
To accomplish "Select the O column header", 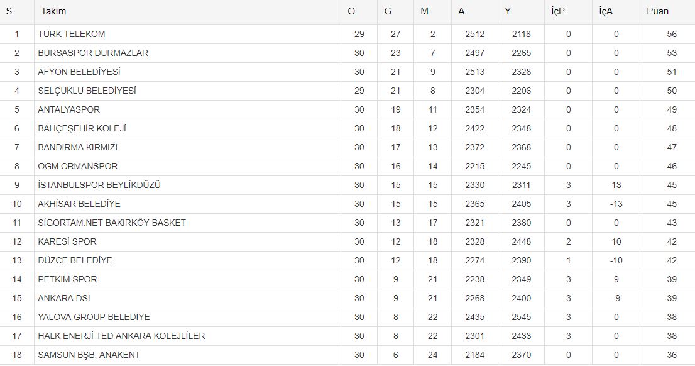I will (351, 11).
